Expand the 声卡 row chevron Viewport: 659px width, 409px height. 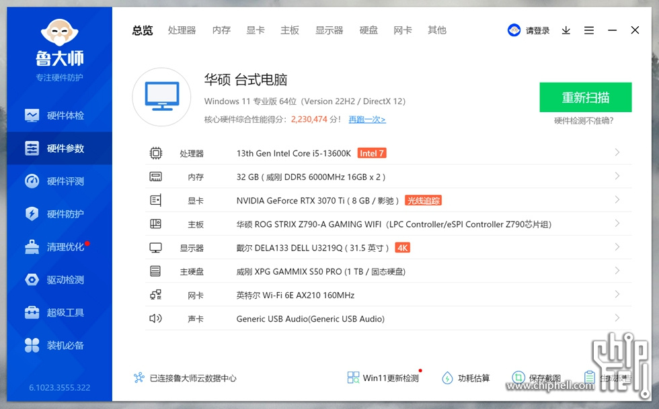coord(617,318)
